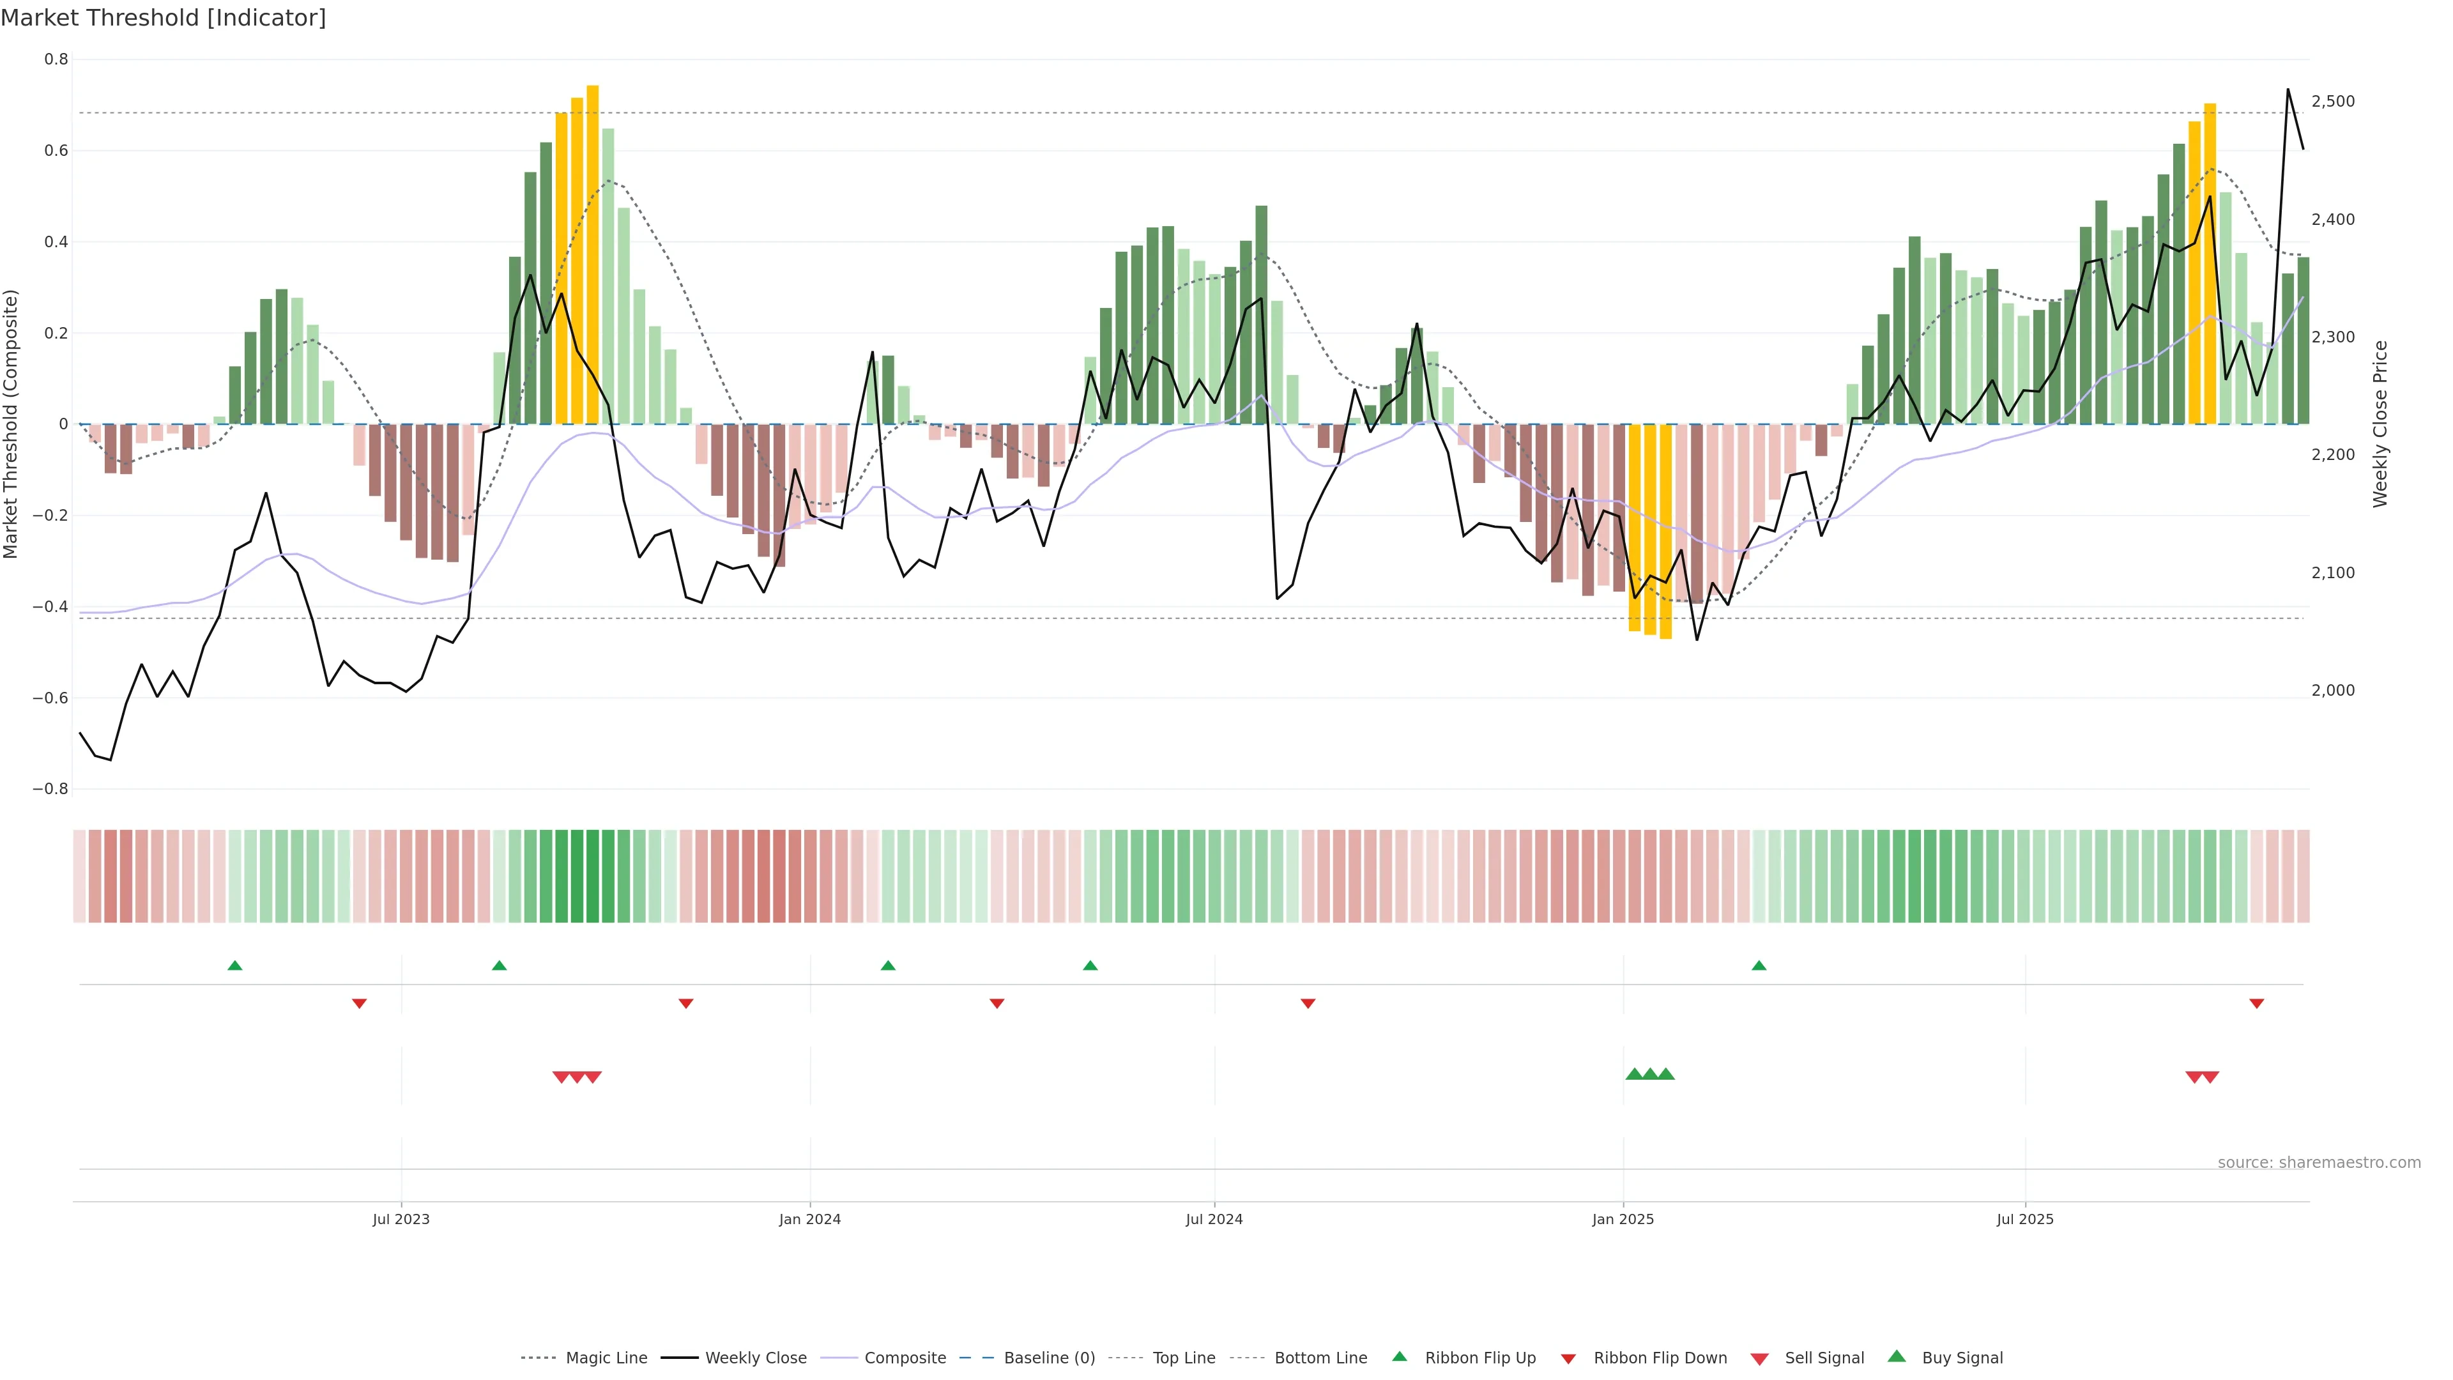
Task: Hide the Weekly Close series in legend
Action: pyautogui.click(x=755, y=1358)
